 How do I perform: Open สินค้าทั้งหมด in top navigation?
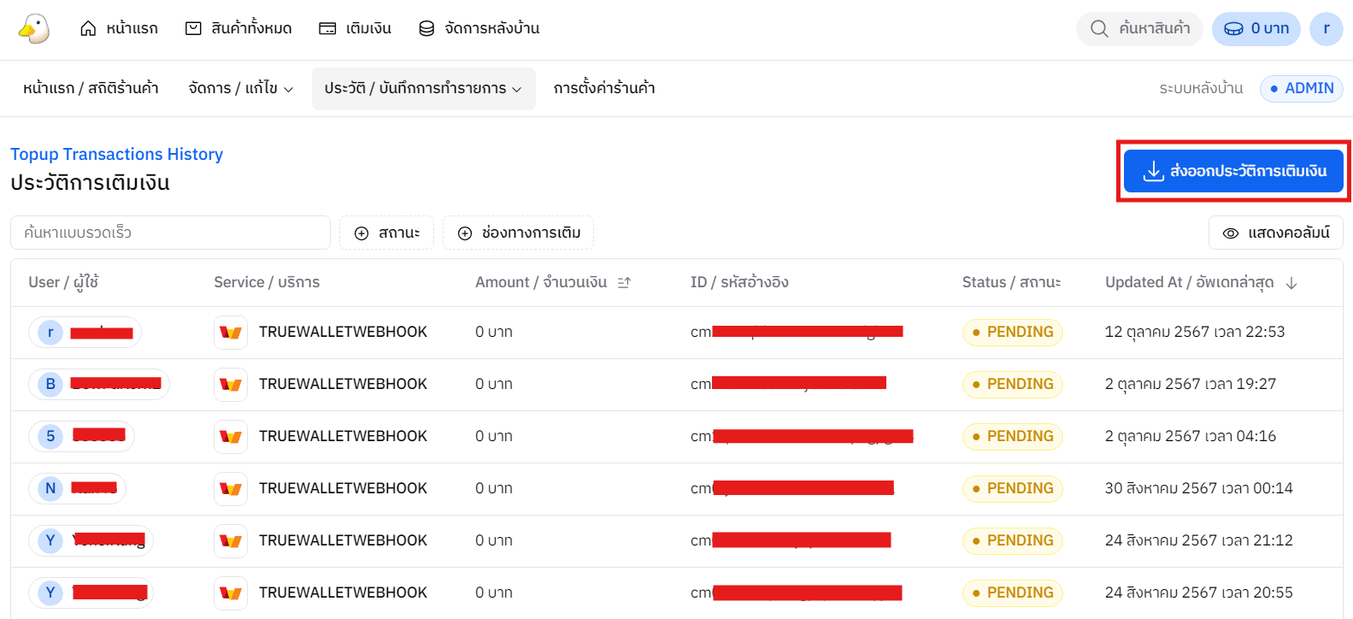coord(238,29)
